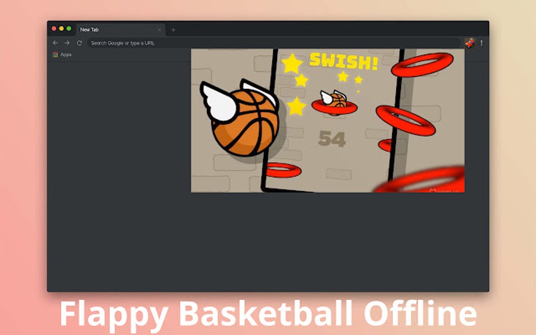Click the Flappy Basketball extension icon in toolbar
Screen dimensions: 536x335
(469, 43)
